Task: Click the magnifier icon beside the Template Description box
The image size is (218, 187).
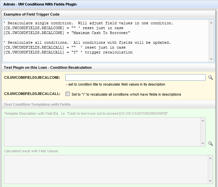Action: click(x=211, y=144)
